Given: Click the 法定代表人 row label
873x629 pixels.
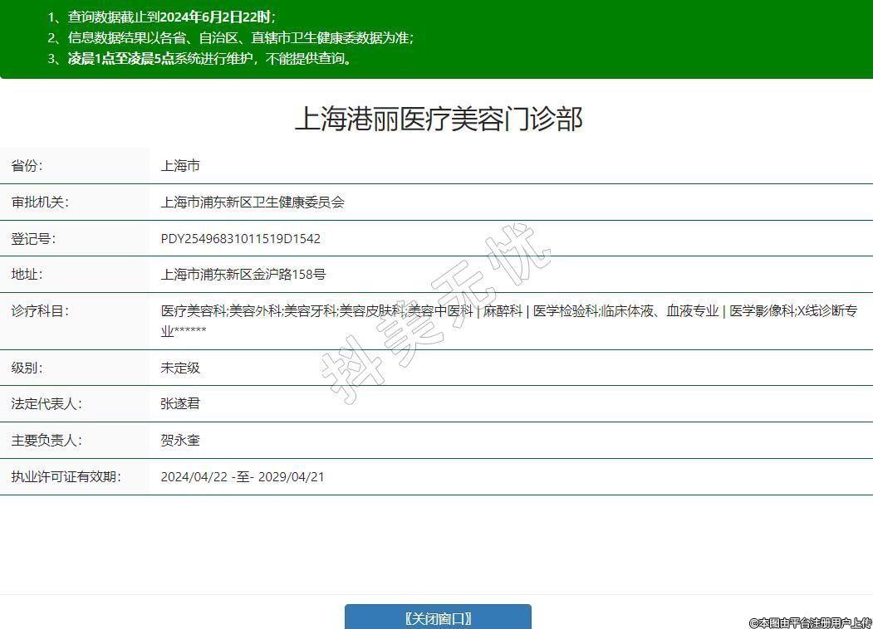Looking at the screenshot, I should (x=46, y=404).
